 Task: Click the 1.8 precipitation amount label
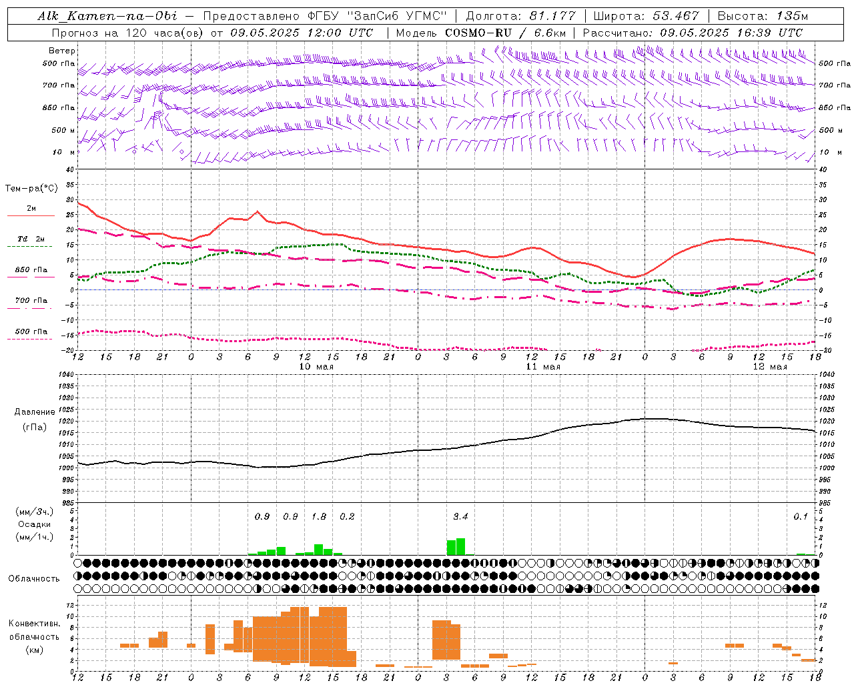pos(319,516)
